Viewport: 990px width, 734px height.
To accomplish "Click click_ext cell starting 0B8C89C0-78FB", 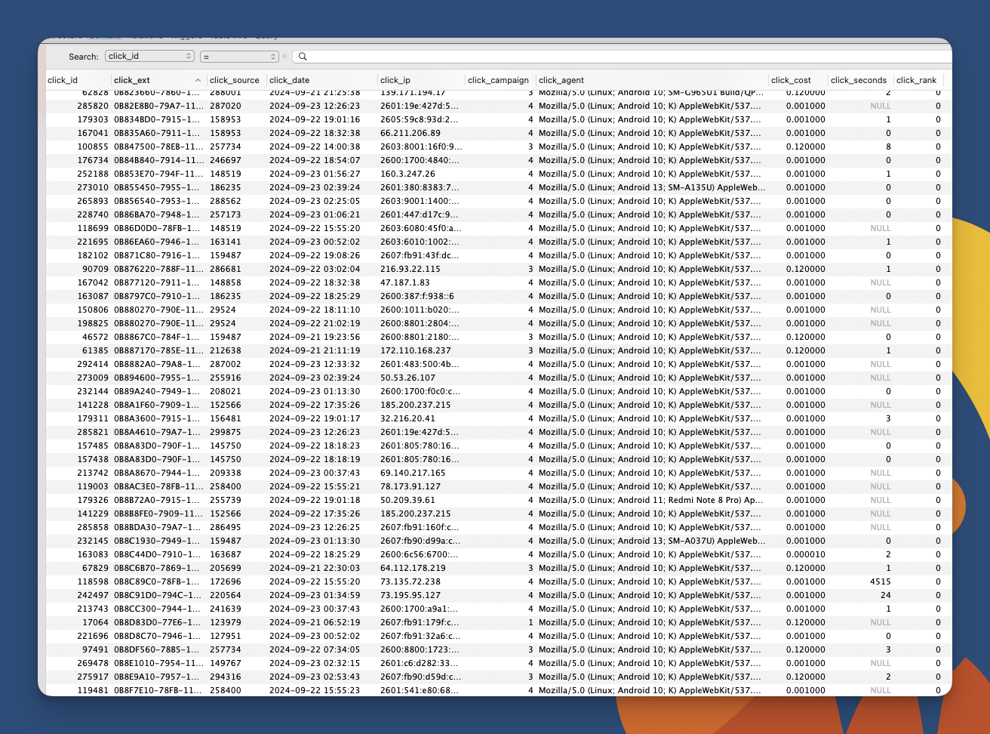I will pos(158,581).
